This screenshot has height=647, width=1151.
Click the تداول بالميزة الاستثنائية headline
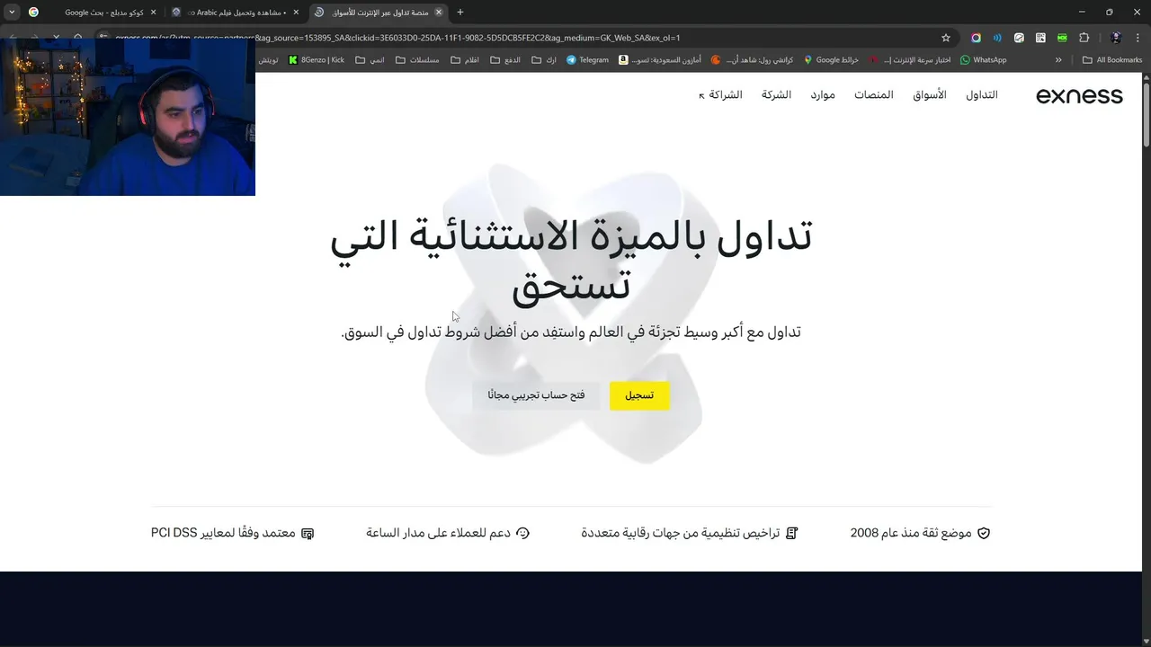click(x=571, y=261)
